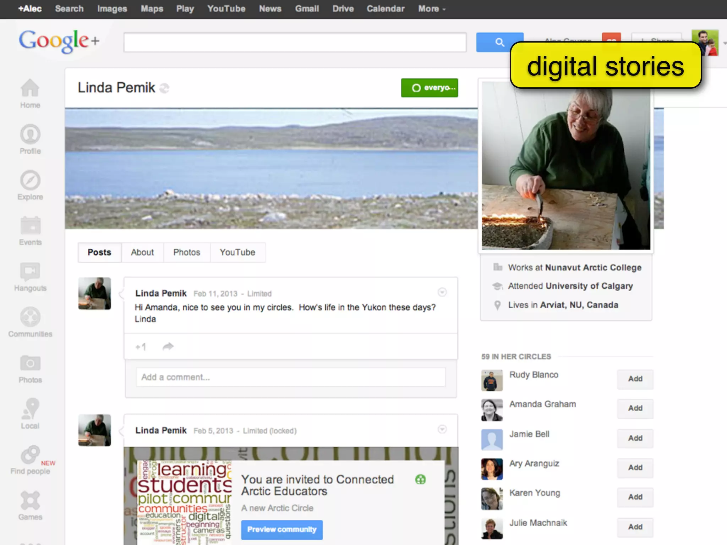Click the Add a comment field
727x545 pixels.
290,377
